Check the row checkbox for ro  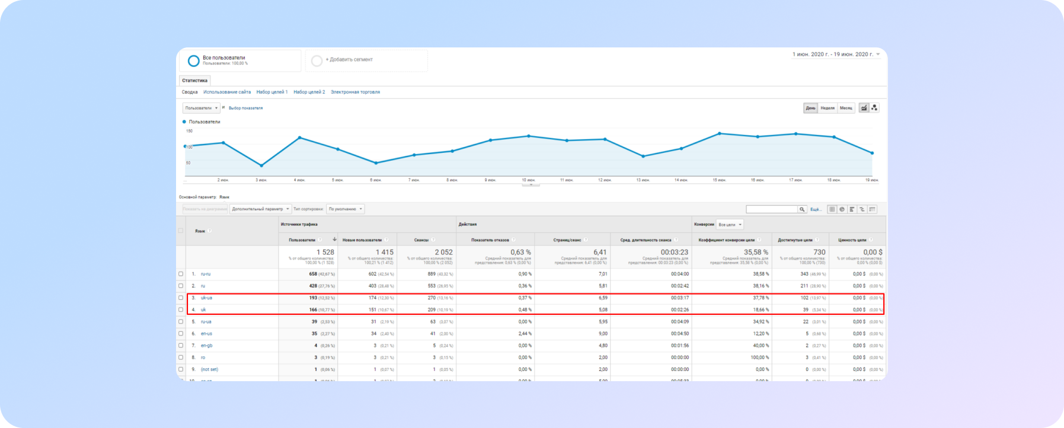(181, 357)
